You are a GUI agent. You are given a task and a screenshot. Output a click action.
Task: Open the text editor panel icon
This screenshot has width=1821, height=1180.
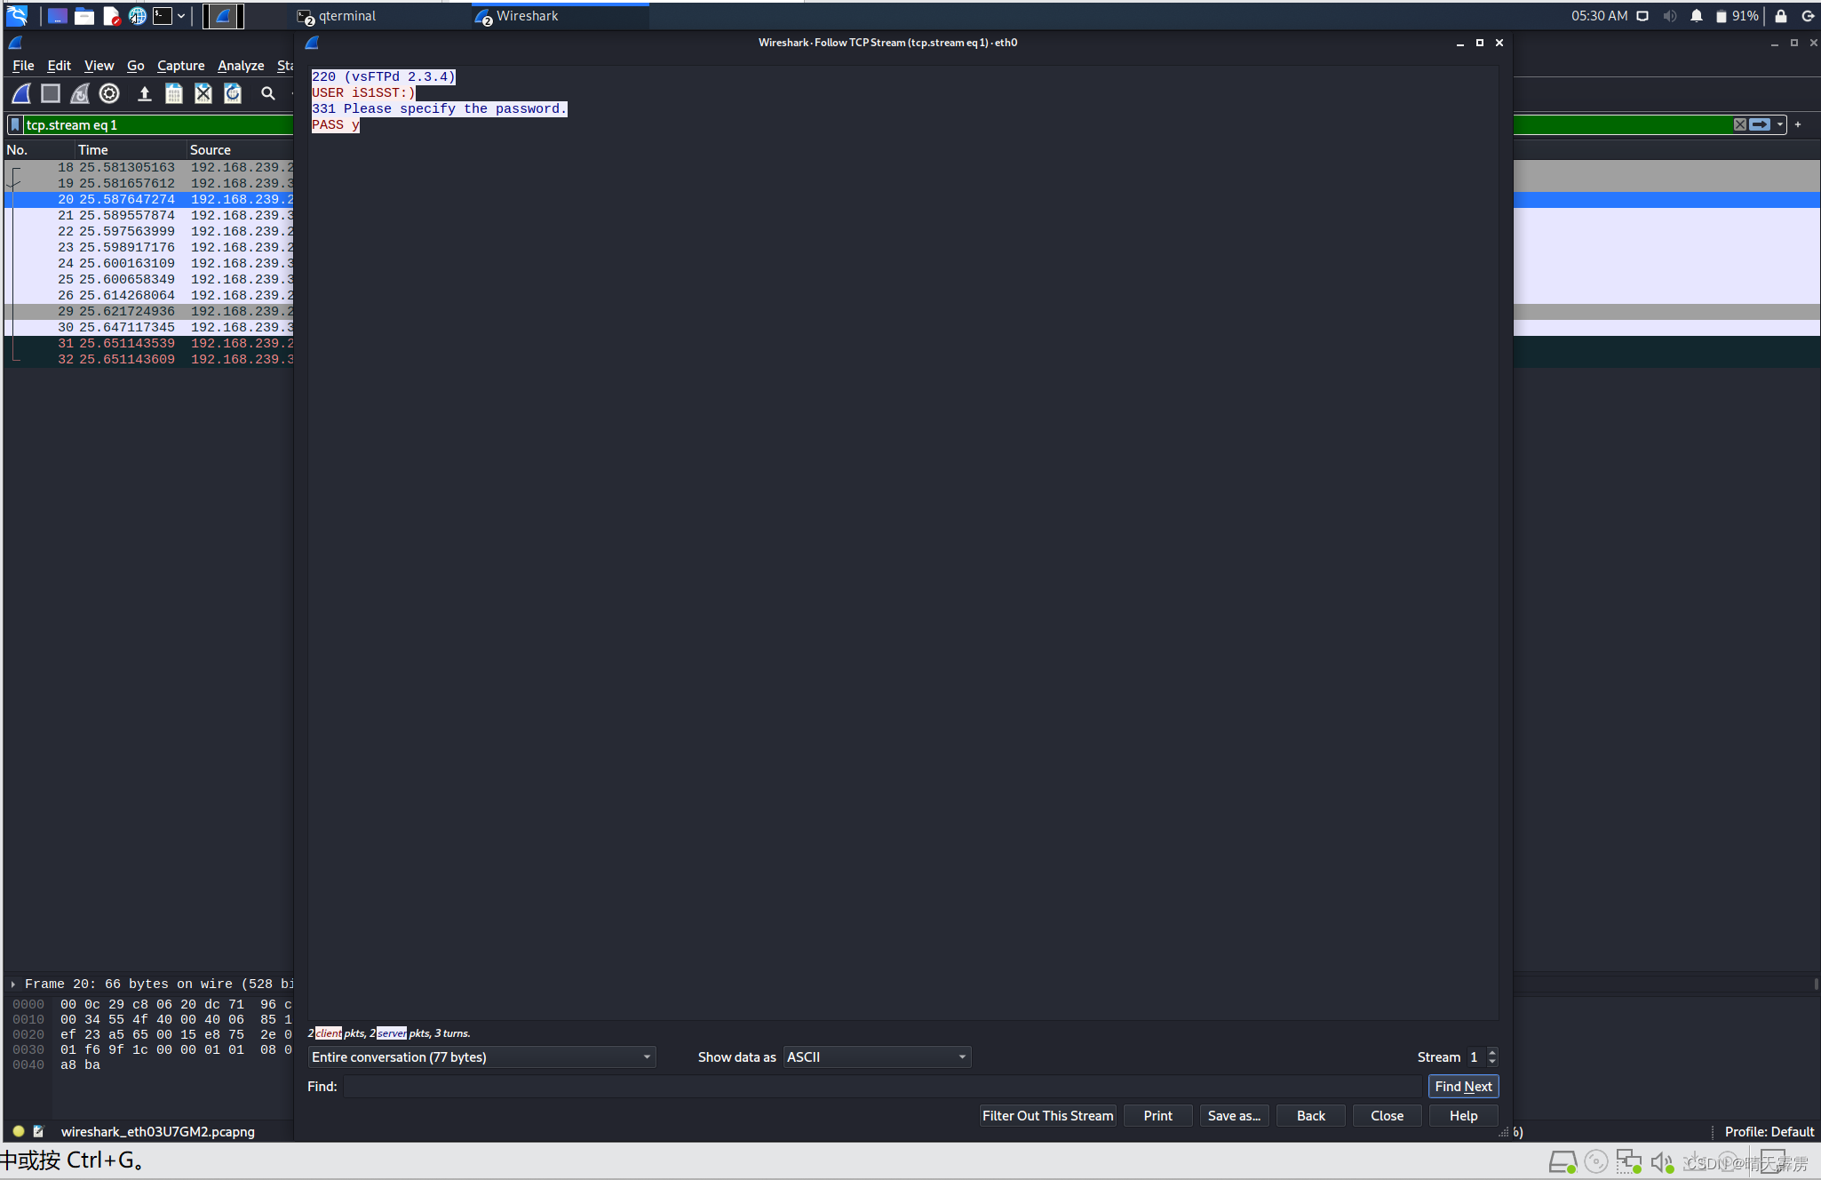[112, 16]
